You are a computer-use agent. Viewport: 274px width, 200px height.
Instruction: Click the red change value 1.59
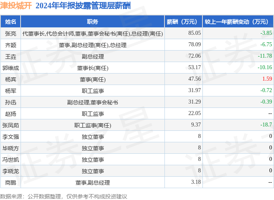click(267, 79)
